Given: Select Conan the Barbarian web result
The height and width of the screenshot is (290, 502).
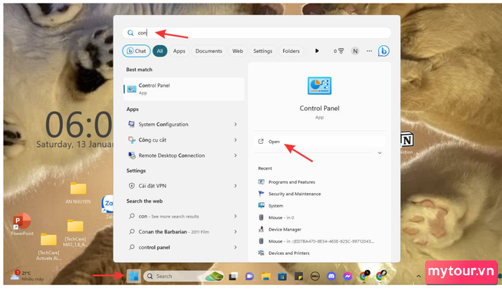Looking at the screenshot, I should (178, 231).
